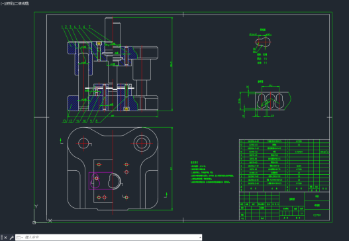
Task: Select the balloon number 10 label
Action: click(84, 121)
